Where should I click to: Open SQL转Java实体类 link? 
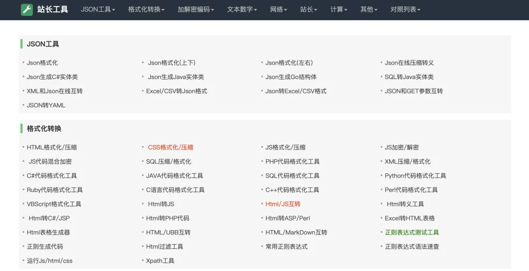(409, 77)
